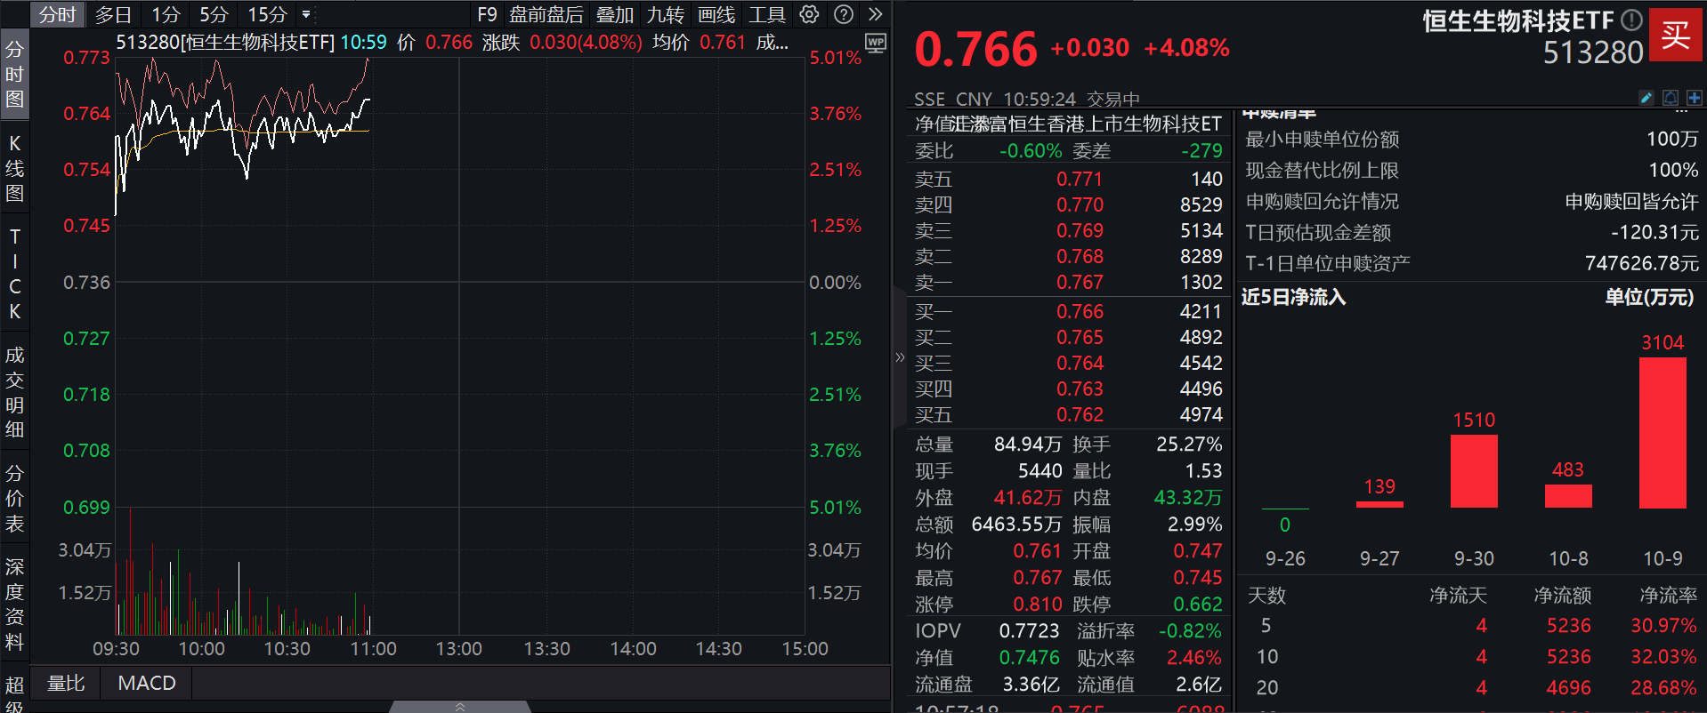Viewport: 1707px width, 713px height.
Task: Collapse right panel via middle splitter arrow
Action: coord(899,357)
